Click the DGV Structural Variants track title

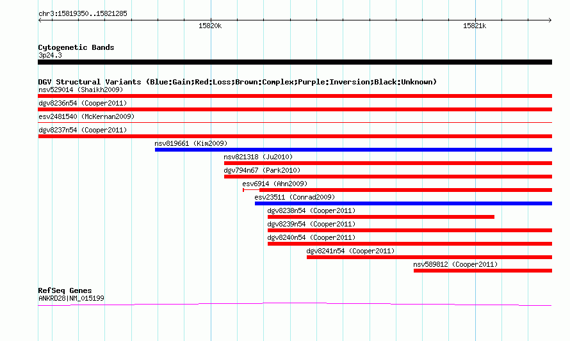coord(238,82)
